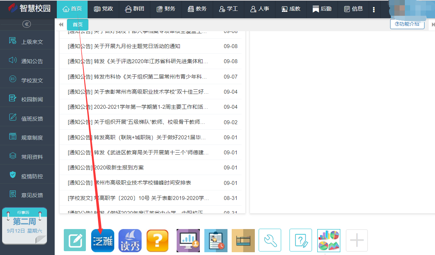This screenshot has width=435, height=255.
Task: Click the 通知公告 sidebar label
Action: tap(32, 61)
